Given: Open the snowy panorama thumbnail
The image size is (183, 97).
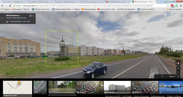Looking at the screenshot, I should [x=171, y=87].
